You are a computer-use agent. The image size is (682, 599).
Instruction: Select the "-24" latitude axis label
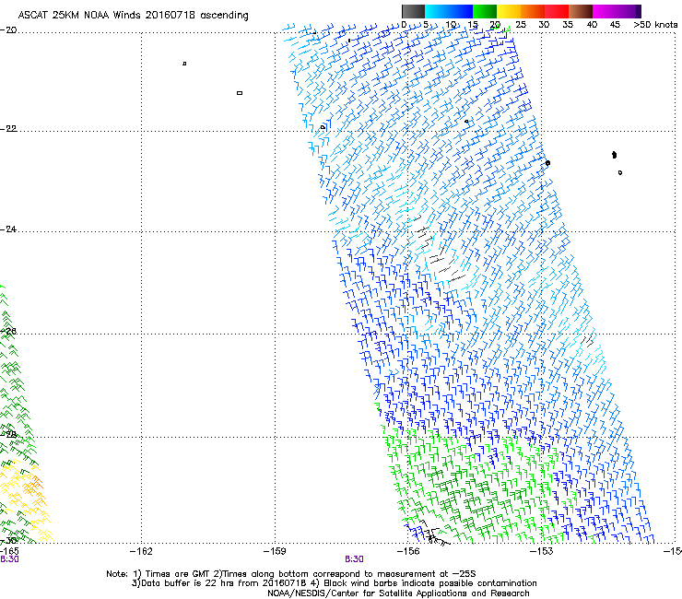8,229
